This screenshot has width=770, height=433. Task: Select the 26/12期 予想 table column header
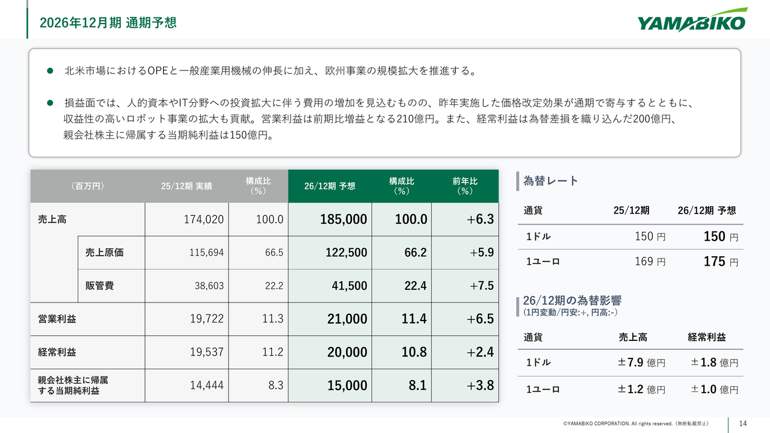(x=330, y=186)
